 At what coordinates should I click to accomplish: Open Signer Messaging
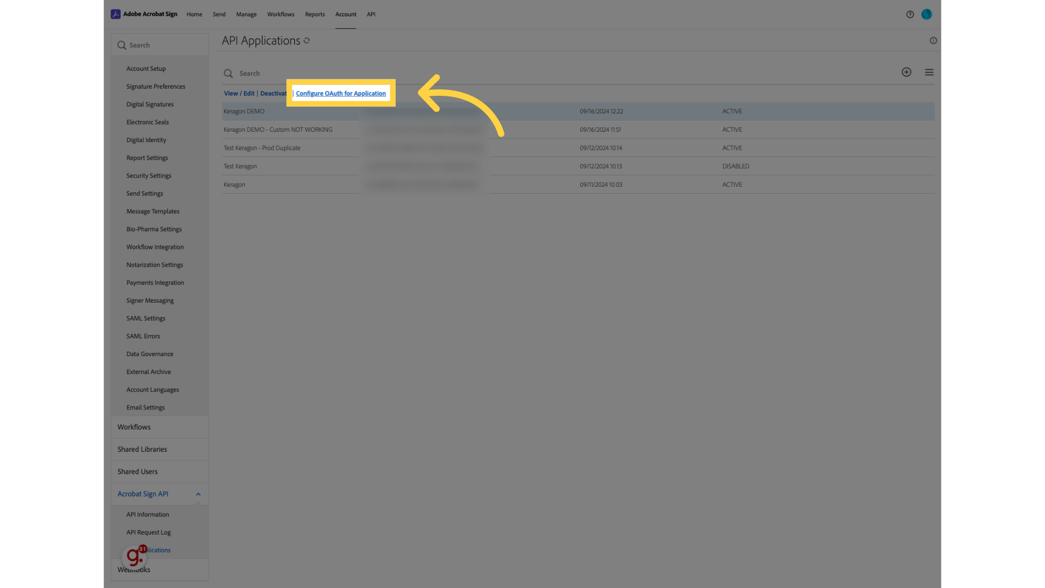[x=150, y=301]
